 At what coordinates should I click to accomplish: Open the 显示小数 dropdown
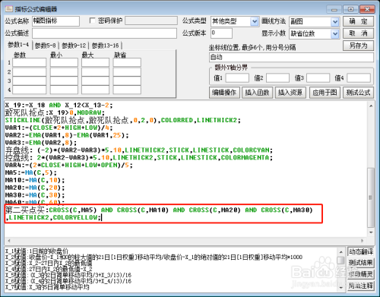tap(335, 33)
